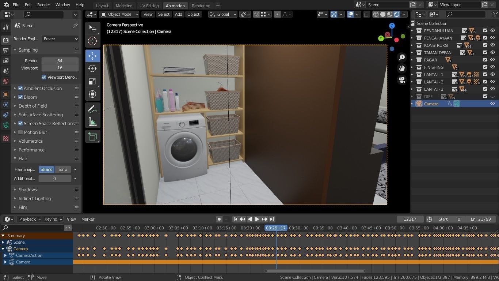Pin the Scene properties panel
Screen dimensions: 499x281
pos(75,26)
